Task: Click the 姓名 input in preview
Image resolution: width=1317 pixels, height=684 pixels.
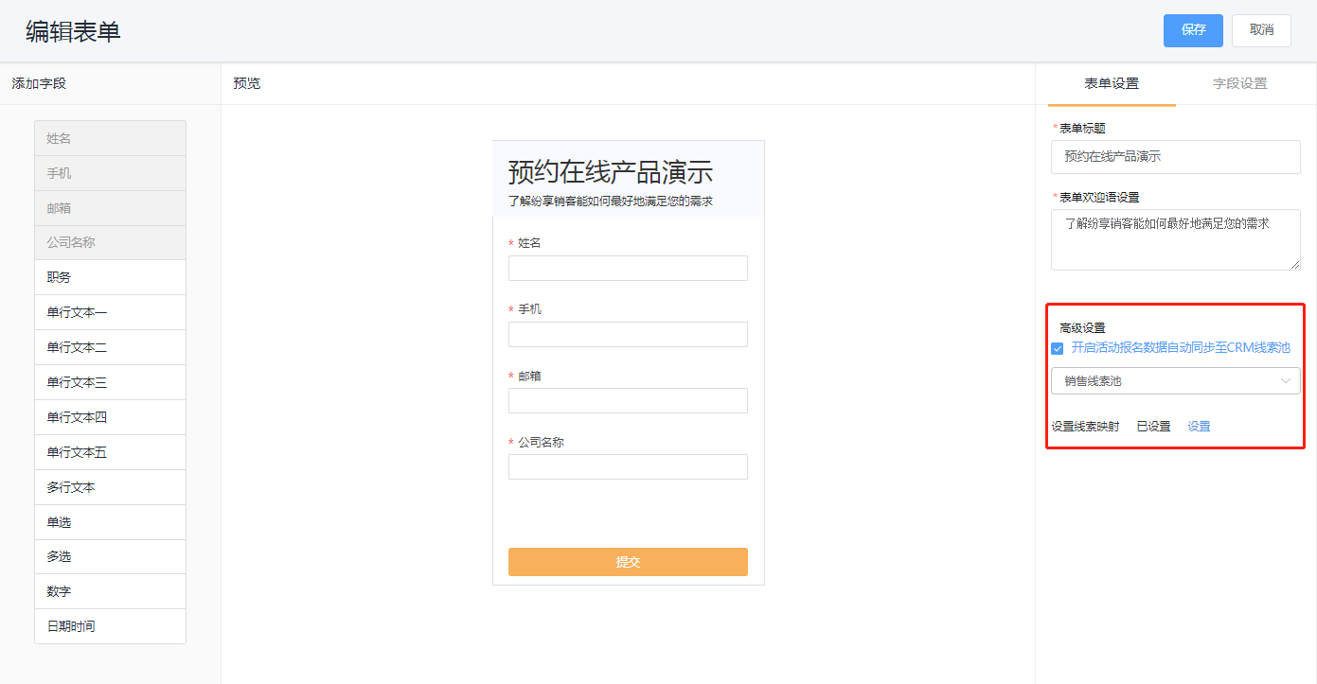Action: click(628, 268)
